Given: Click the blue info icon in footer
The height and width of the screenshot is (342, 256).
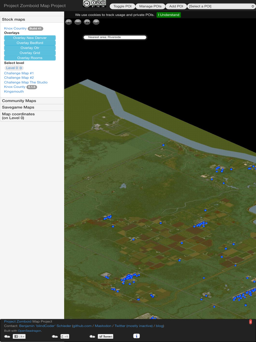Looking at the screenshot, I should pyautogui.click(x=136, y=336).
